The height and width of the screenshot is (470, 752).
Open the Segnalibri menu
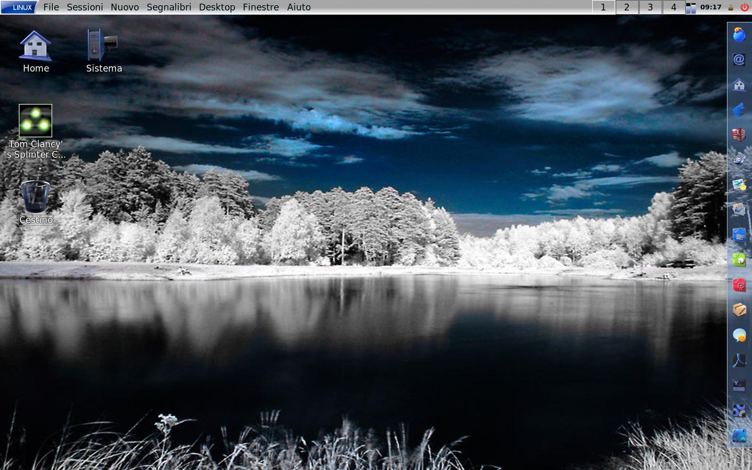click(169, 7)
